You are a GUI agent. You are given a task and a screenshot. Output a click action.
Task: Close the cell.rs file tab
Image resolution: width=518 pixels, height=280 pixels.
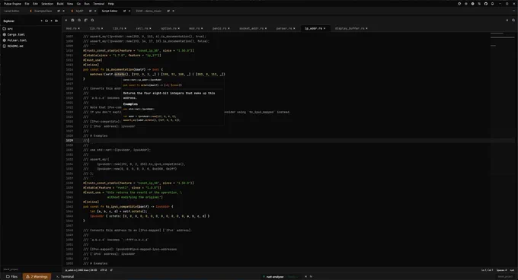(x=150, y=28)
